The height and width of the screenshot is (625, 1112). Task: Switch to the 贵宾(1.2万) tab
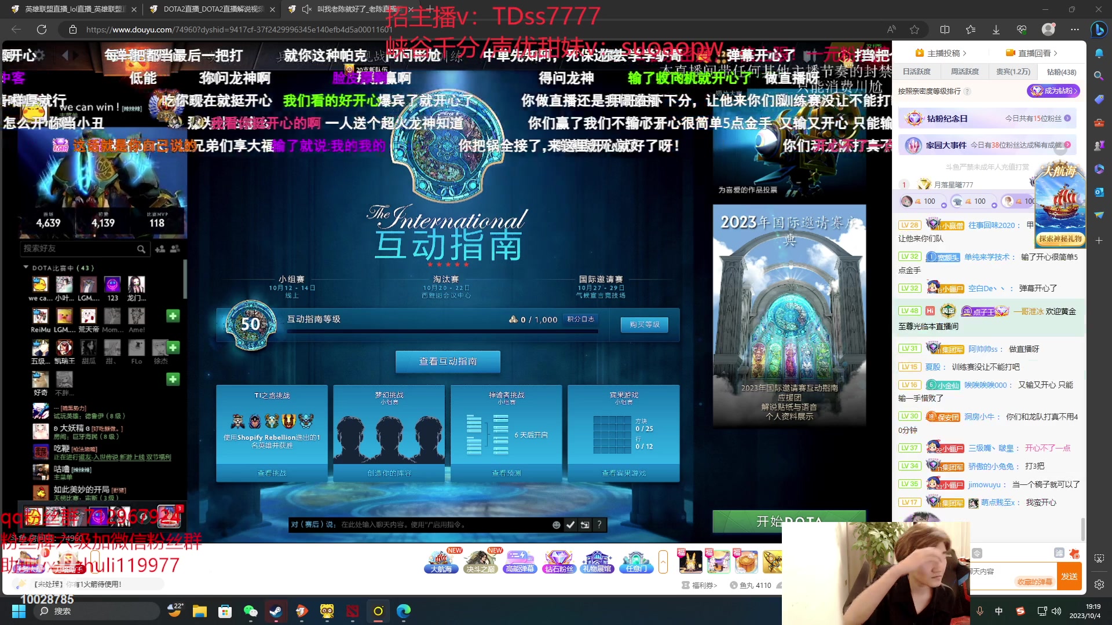pos(1013,72)
